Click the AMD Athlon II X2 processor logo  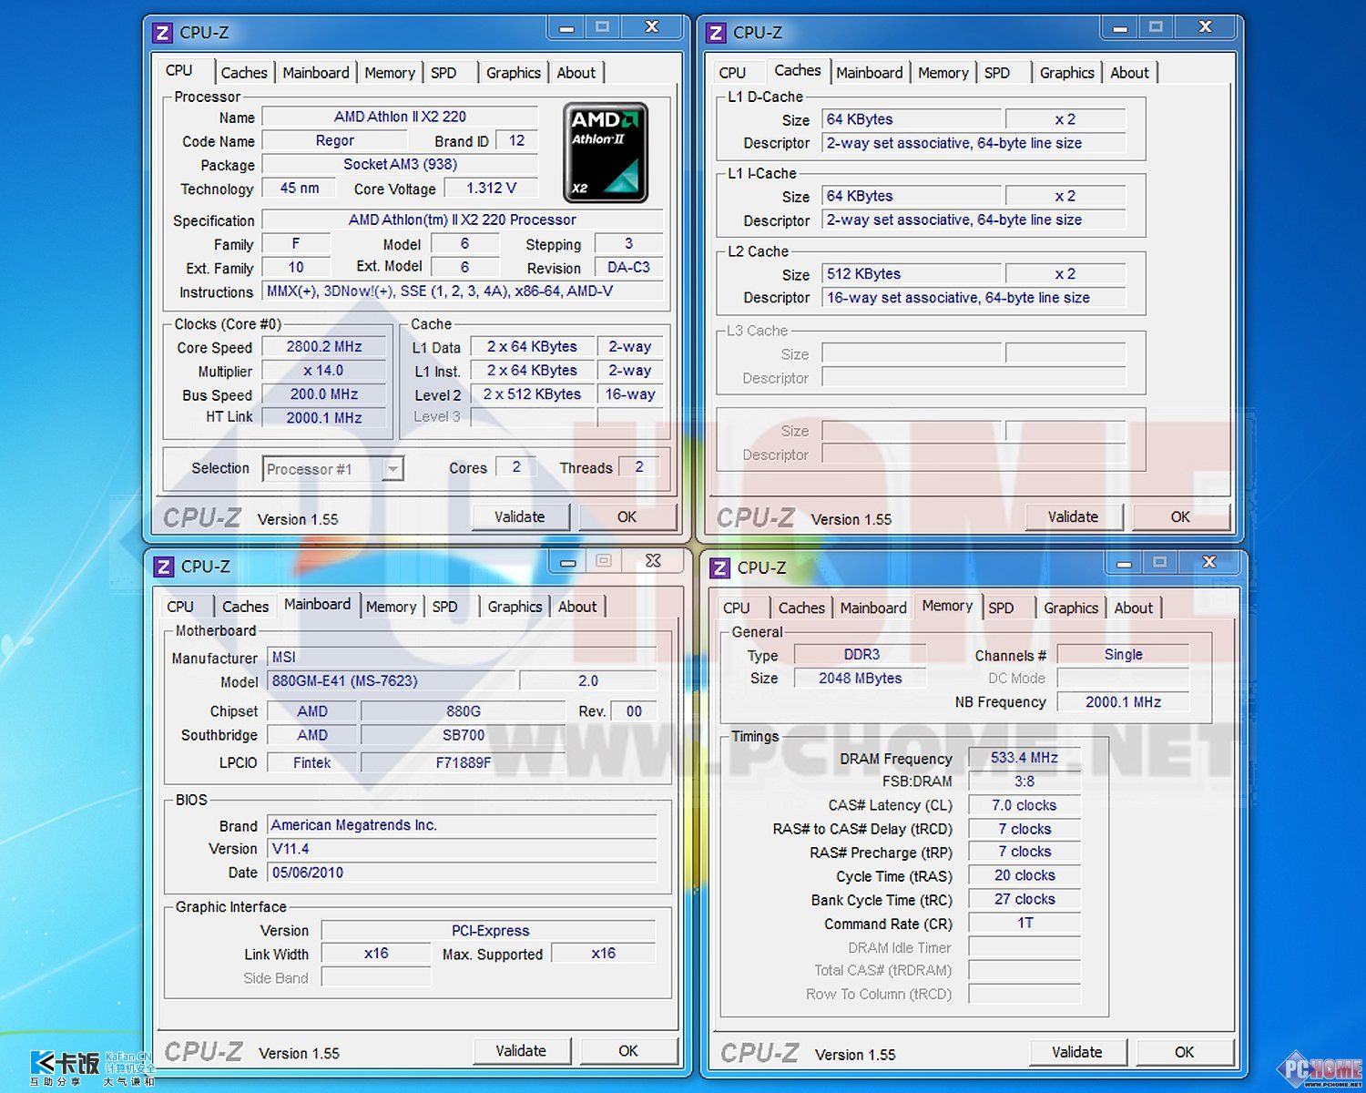pyautogui.click(x=606, y=152)
